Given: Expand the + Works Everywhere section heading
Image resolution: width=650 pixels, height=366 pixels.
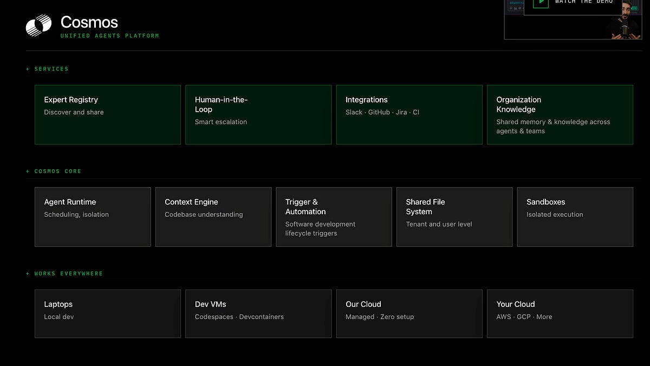Looking at the screenshot, I should pos(64,274).
